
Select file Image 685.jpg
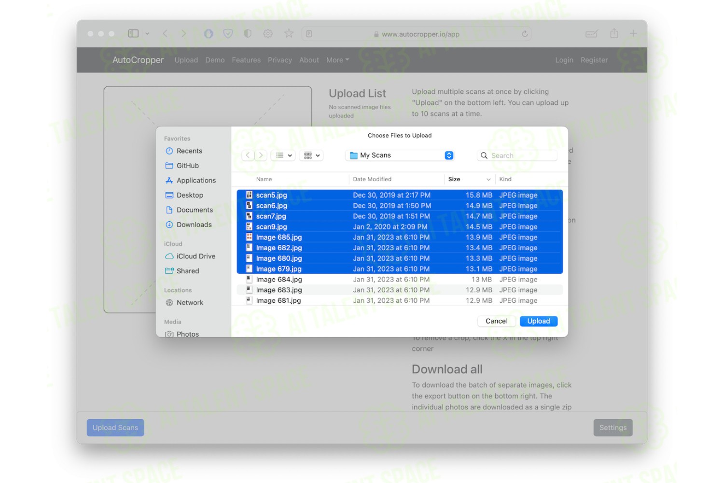point(400,237)
